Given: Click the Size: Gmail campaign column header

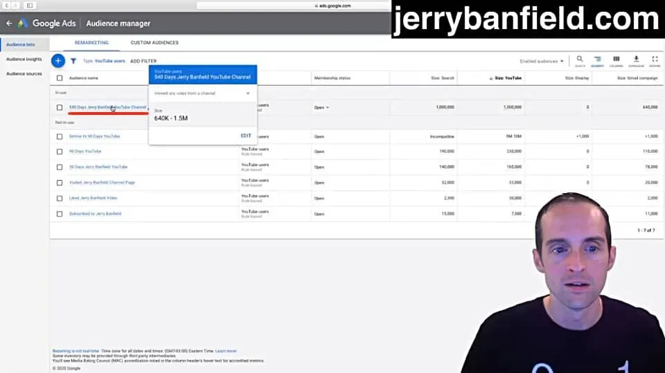Looking at the screenshot, I should tap(637, 78).
